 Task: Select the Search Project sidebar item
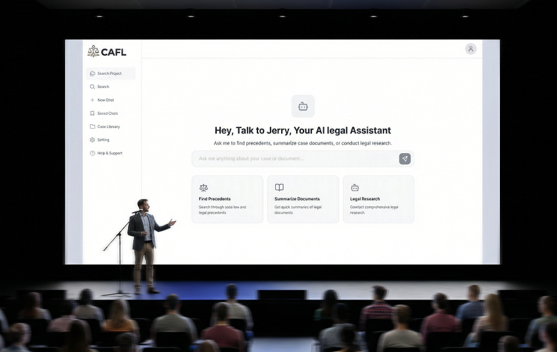click(x=110, y=74)
